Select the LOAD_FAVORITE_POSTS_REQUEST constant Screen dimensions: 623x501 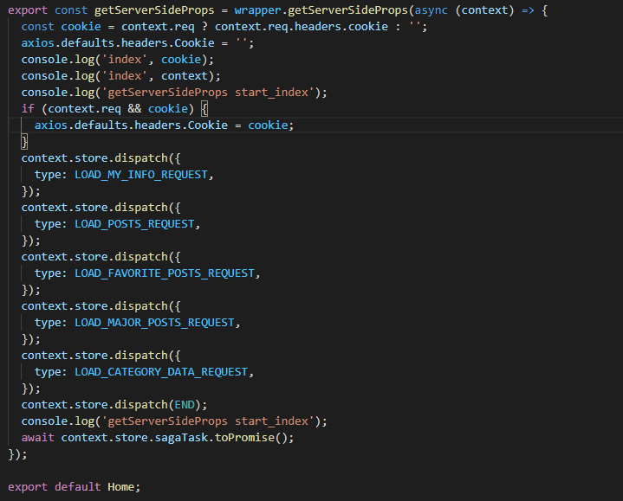[165, 273]
